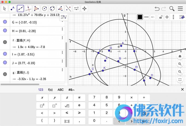Open the style bar more options dots
The height and width of the screenshot is (126, 186).
[x=173, y=17]
